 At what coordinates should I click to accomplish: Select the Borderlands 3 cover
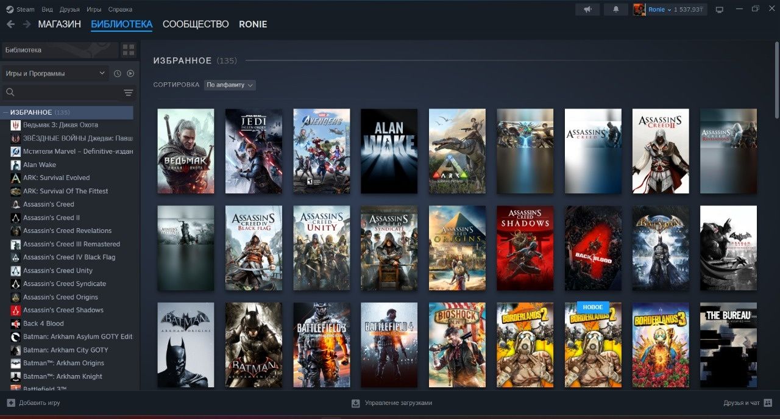coord(661,345)
